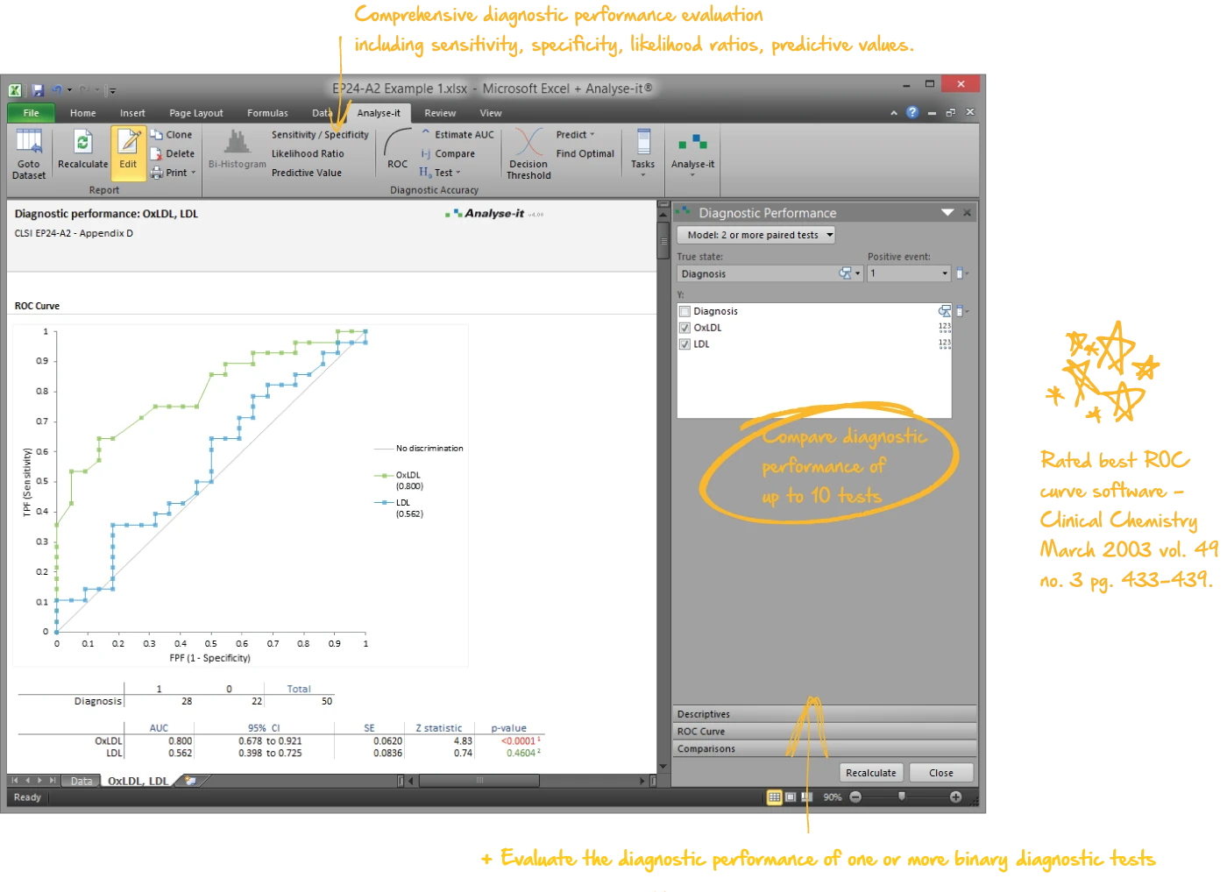Clone the report via the Clone icon
This screenshot has width=1227, height=892.
point(171,135)
